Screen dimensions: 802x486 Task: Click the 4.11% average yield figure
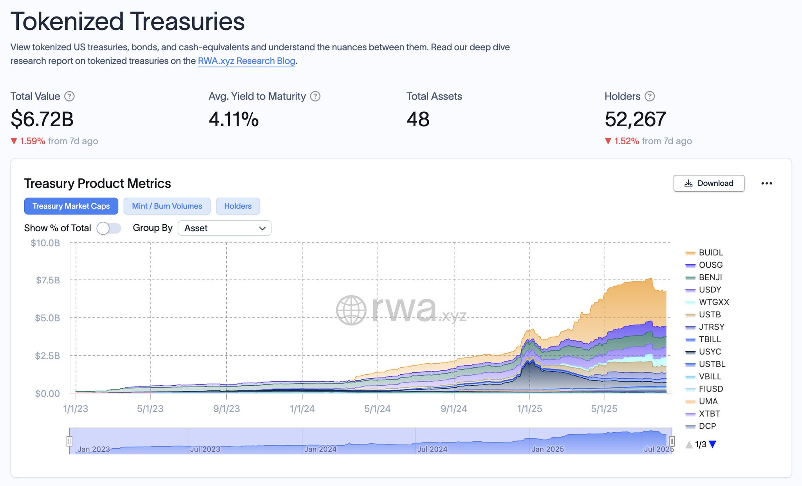[x=234, y=119]
